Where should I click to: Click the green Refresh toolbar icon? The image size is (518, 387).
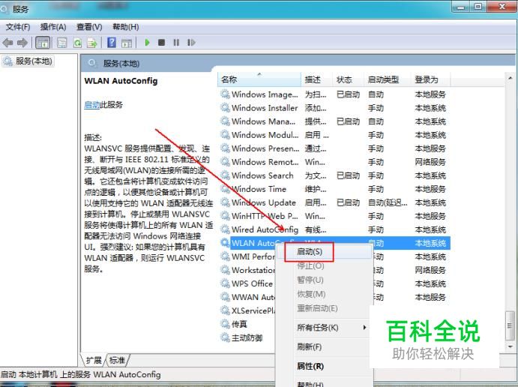click(77, 43)
